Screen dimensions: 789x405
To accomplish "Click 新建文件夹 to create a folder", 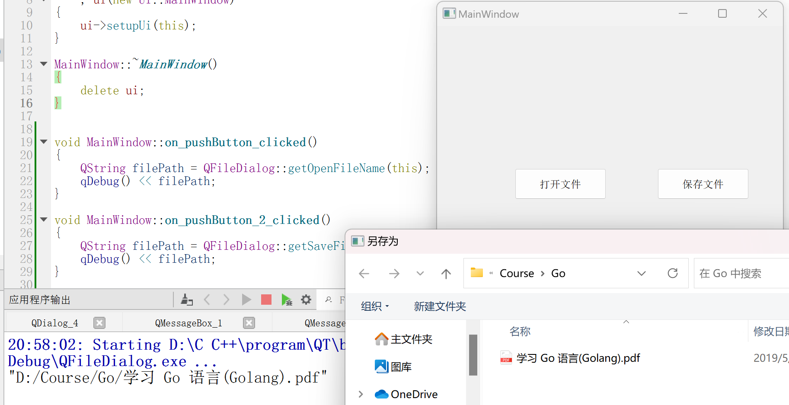I will pyautogui.click(x=440, y=306).
